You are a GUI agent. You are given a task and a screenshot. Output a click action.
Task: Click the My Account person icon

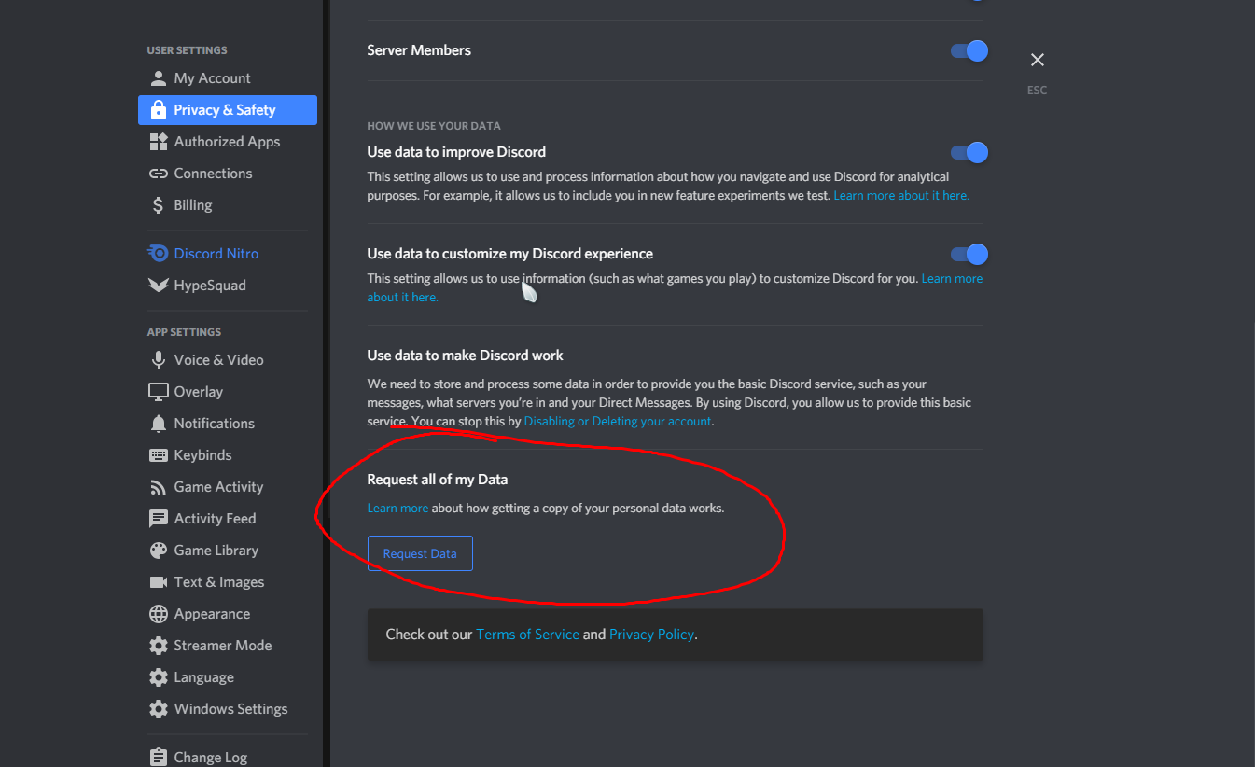[159, 78]
